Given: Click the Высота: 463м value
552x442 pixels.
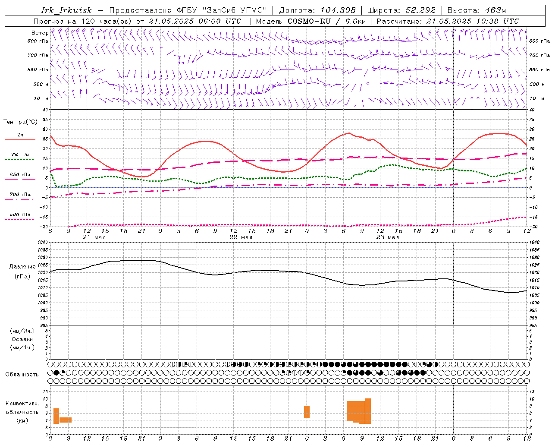Looking at the screenshot, I should (477, 10).
